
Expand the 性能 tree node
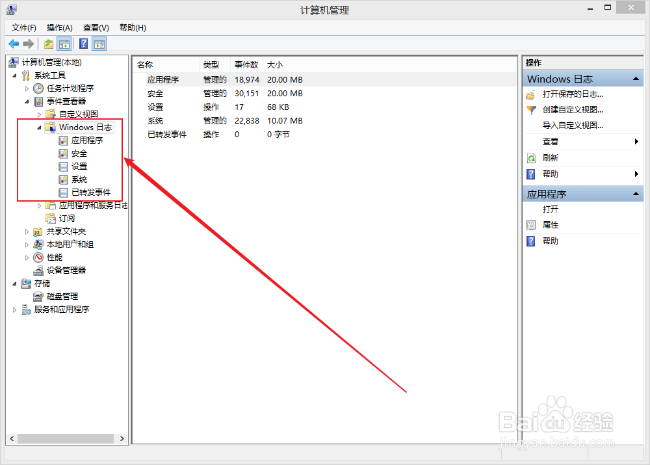pos(27,258)
